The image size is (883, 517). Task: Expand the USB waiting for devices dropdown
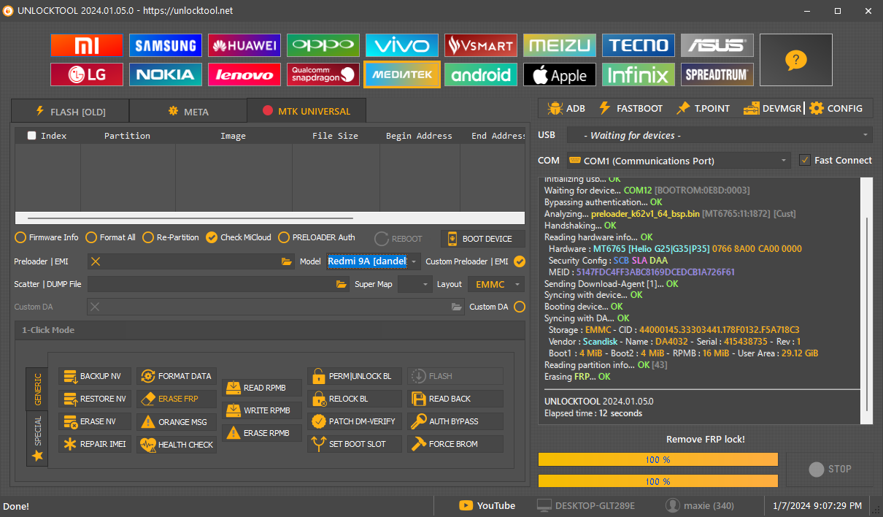[x=720, y=135]
